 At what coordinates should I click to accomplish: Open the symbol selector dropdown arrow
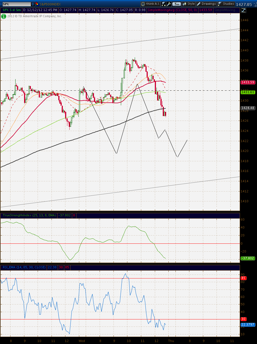[x=33, y=4]
